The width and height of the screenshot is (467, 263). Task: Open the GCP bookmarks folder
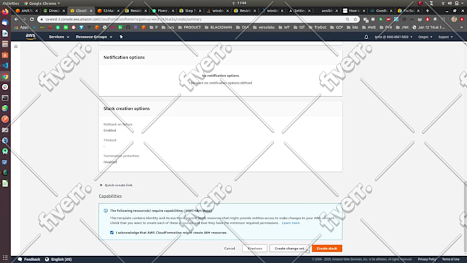pos(337,27)
